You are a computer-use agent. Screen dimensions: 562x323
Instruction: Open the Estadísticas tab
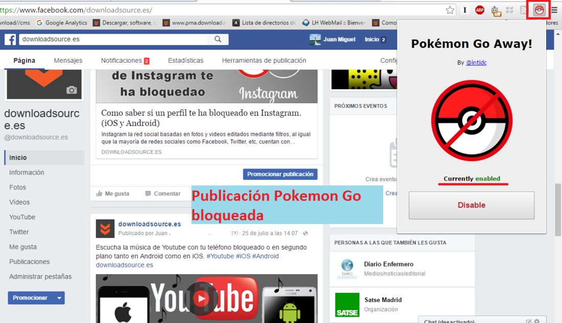pyautogui.click(x=185, y=61)
